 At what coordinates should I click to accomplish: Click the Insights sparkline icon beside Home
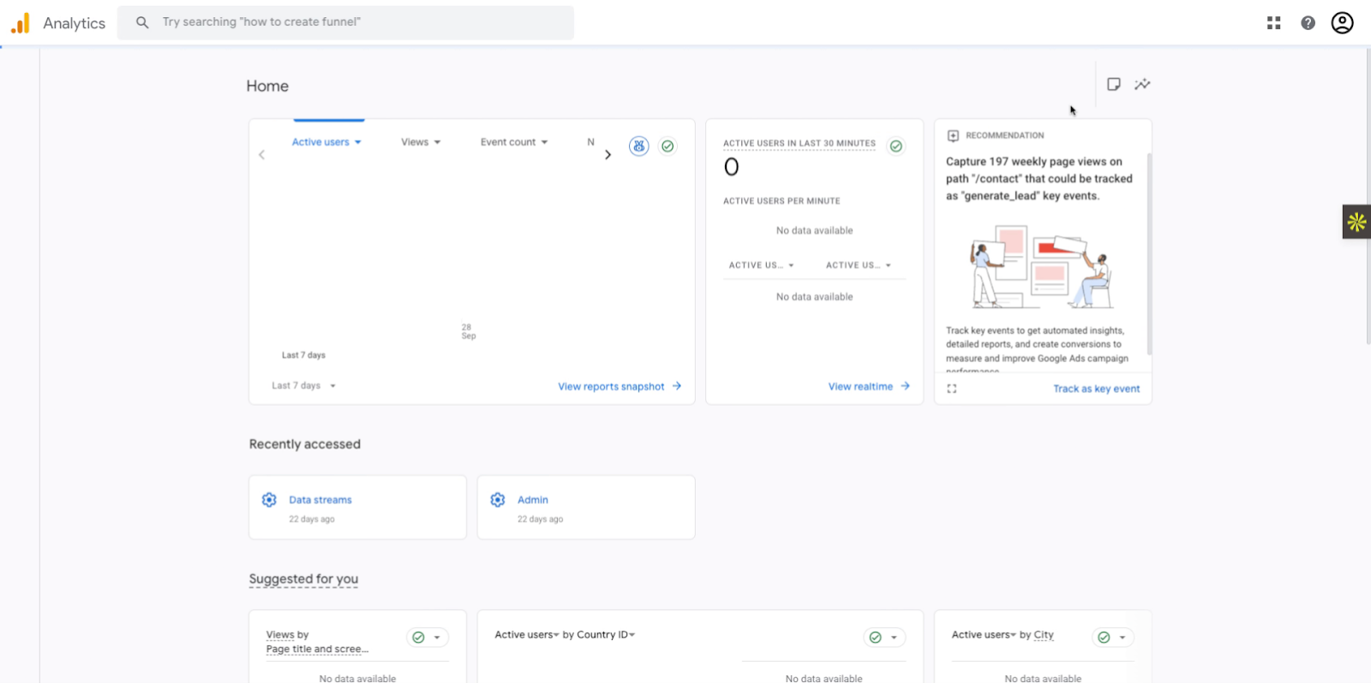click(x=1142, y=84)
